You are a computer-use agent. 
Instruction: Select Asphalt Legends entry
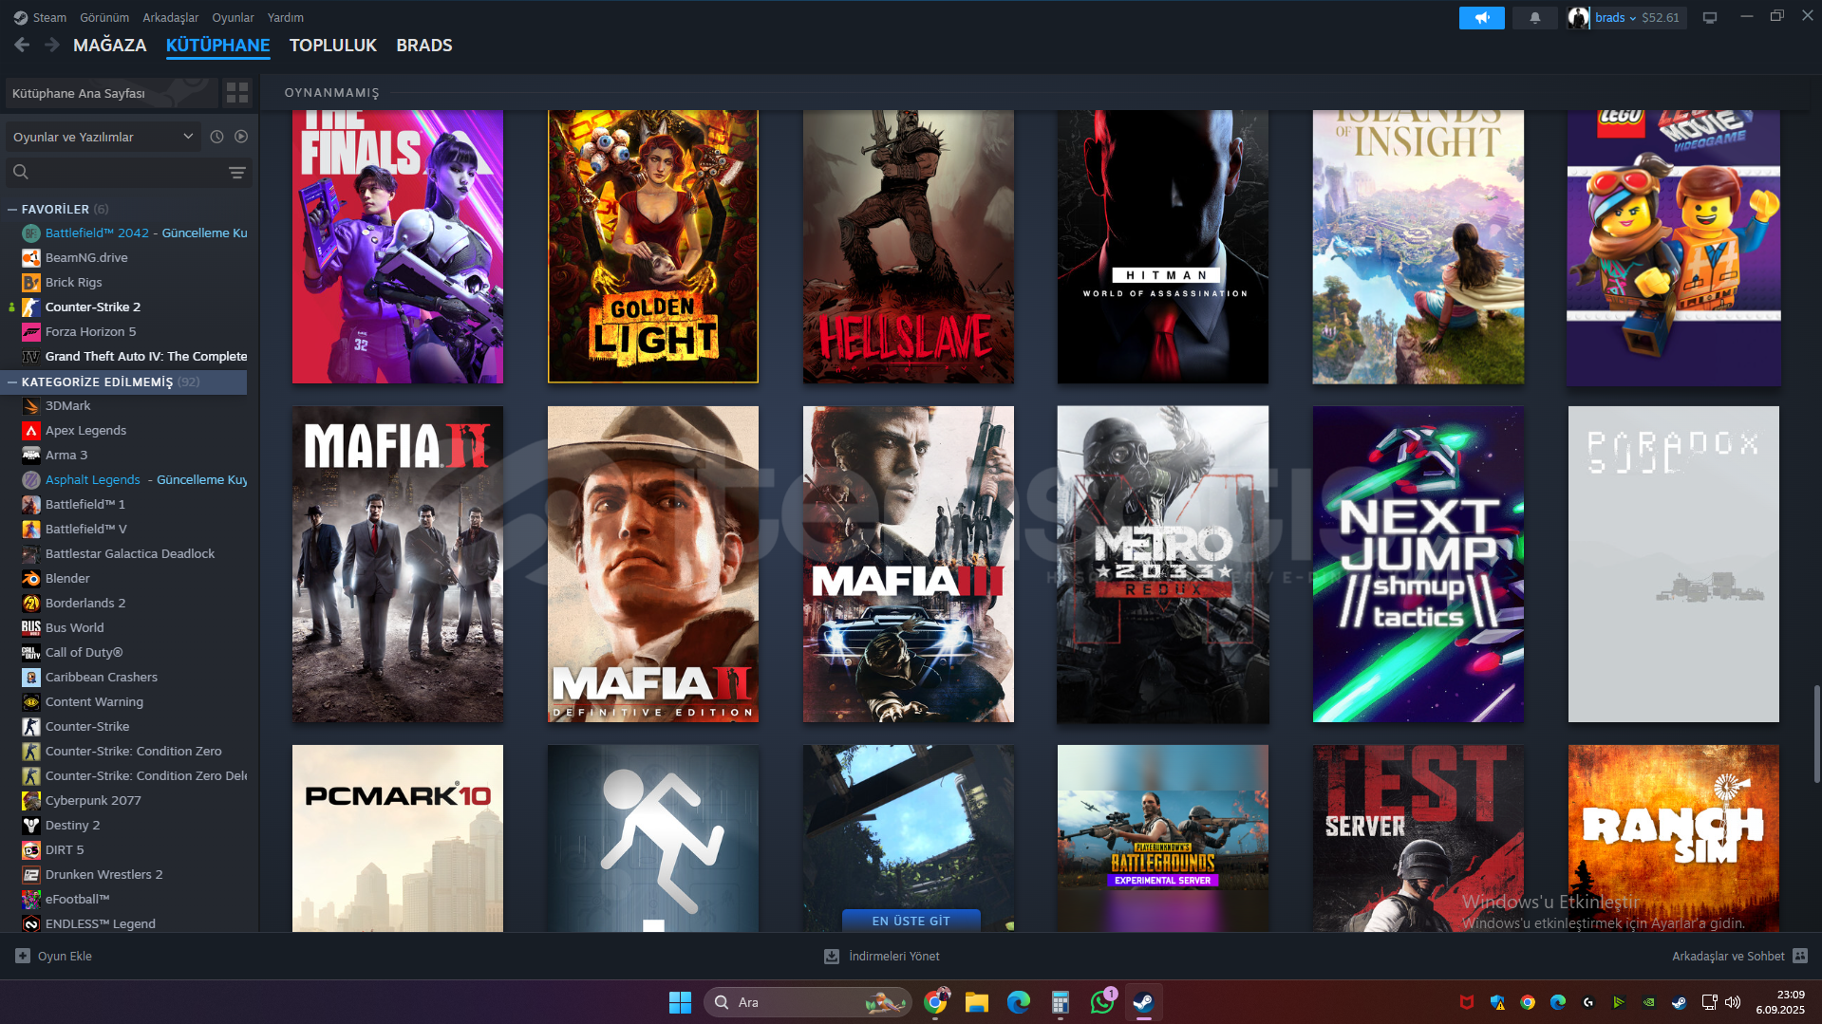tap(134, 479)
